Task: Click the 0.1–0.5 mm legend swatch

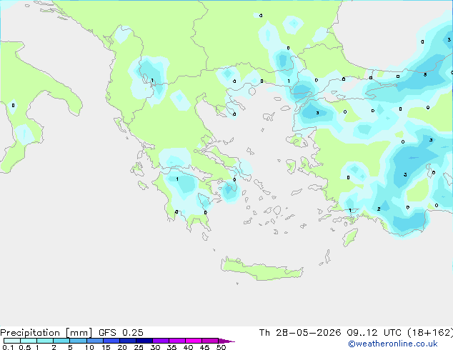Action: point(12,341)
